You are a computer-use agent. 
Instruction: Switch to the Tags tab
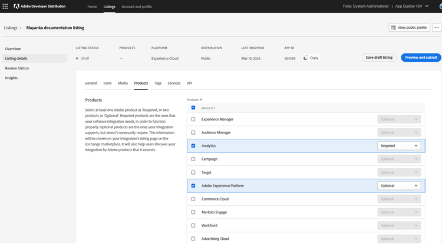tap(158, 83)
